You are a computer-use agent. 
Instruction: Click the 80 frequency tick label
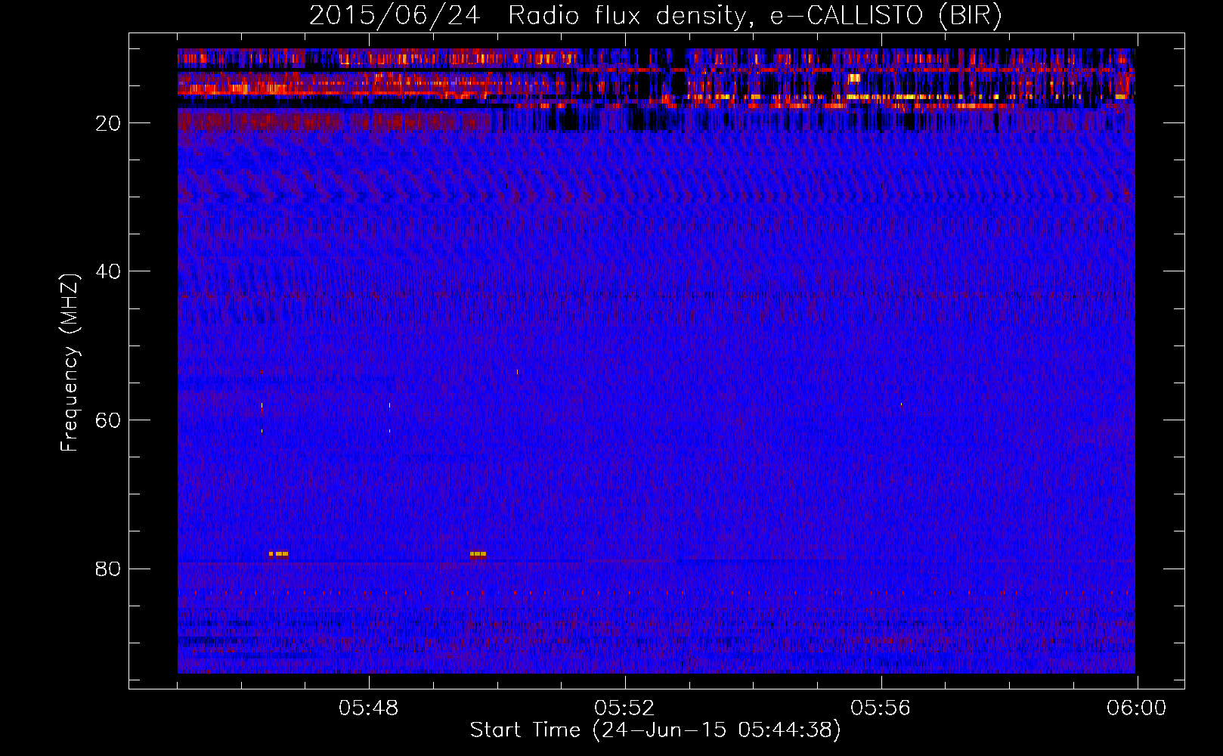(x=108, y=569)
